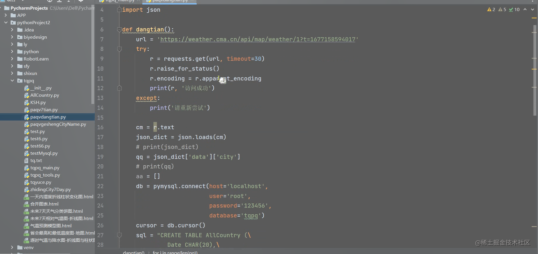Select test6.py in the project tree
Viewport: 538px width, 254px height.
pyautogui.click(x=39, y=139)
